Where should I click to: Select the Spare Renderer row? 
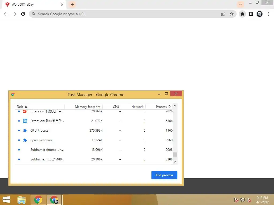click(x=94, y=140)
